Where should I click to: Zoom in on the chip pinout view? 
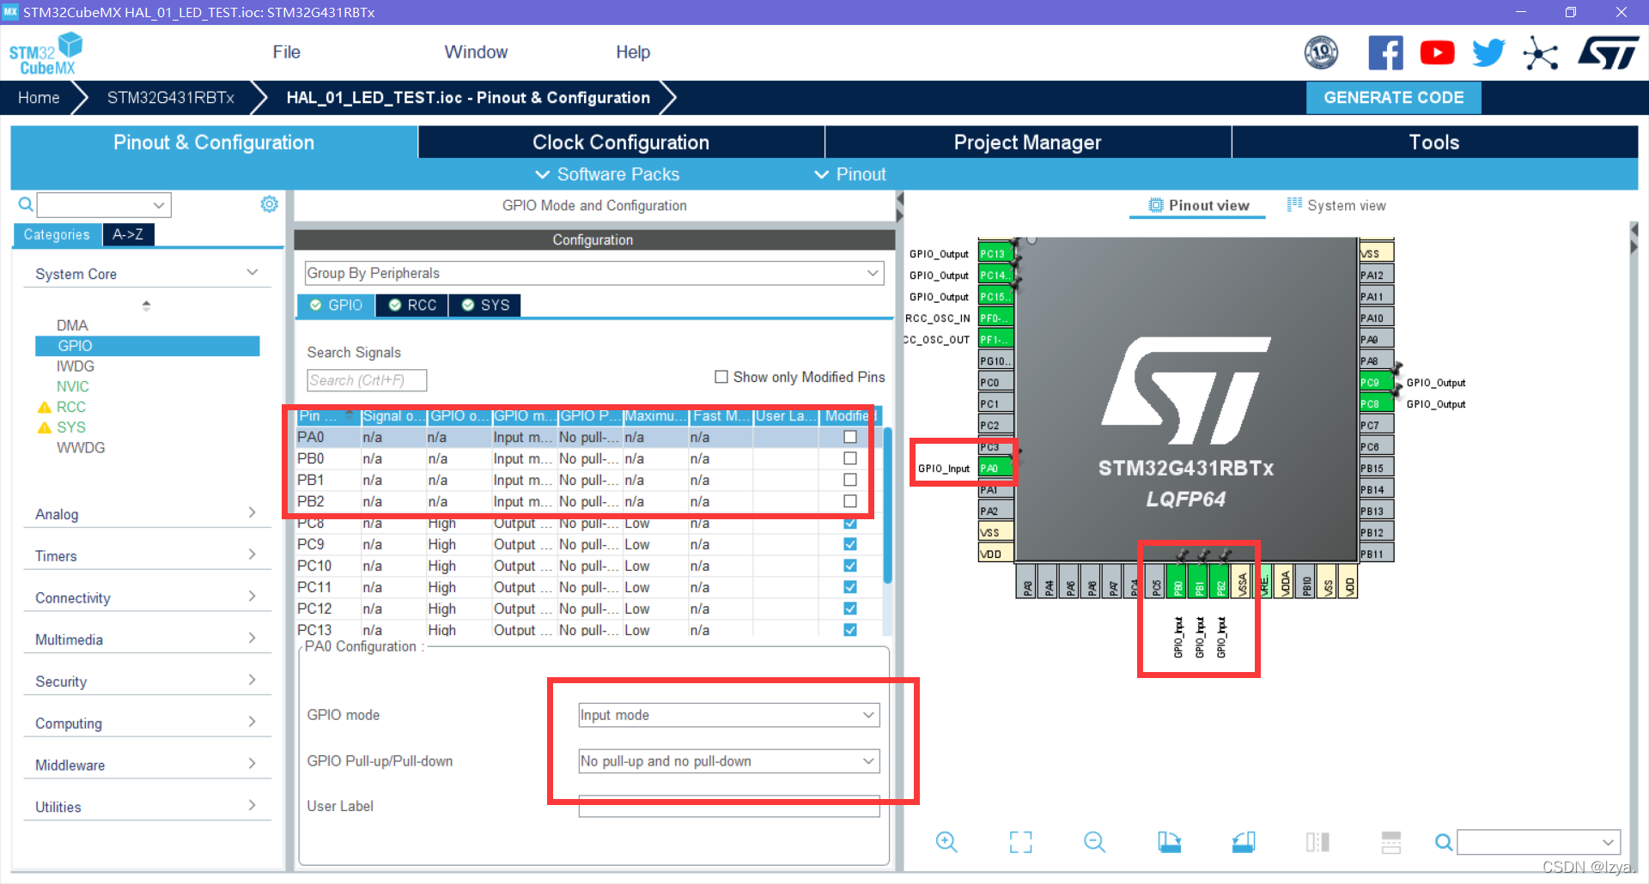point(946,842)
